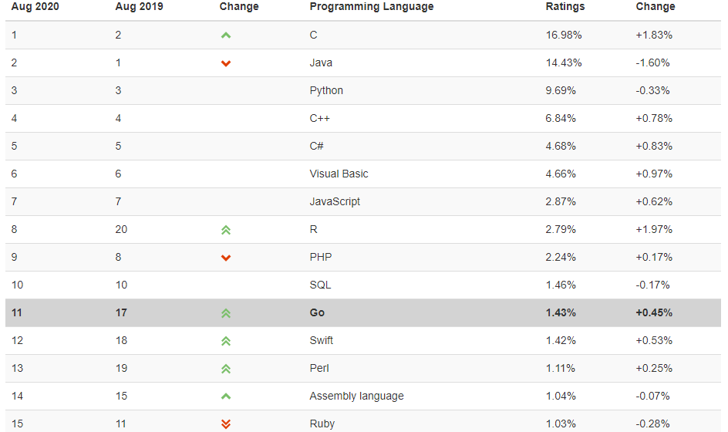Click the double up arrow in Go row

(226, 313)
